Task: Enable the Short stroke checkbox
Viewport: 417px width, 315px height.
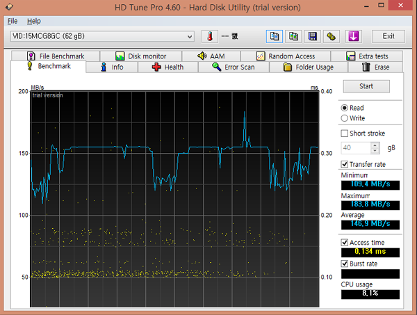Action: (345, 134)
